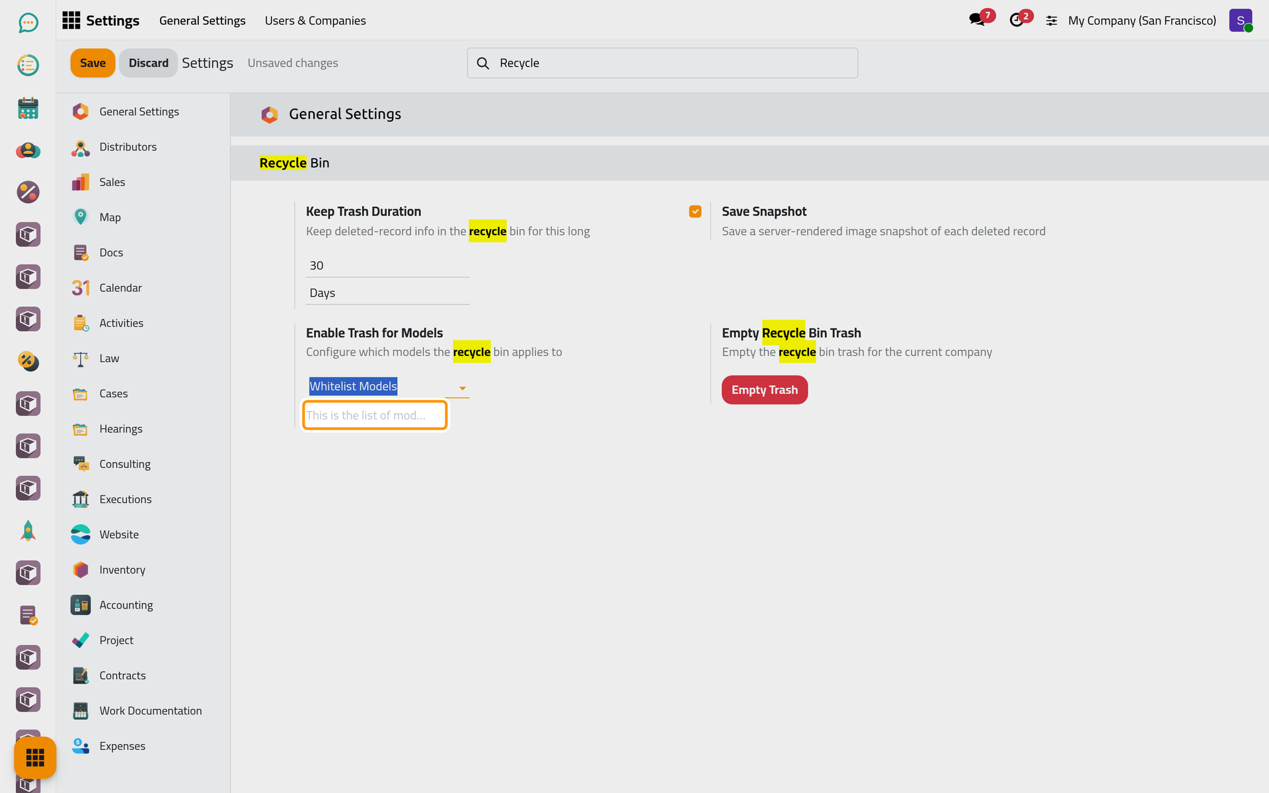1269x793 pixels.
Task: Select Hearings in the settings sidebar
Action: (143, 429)
